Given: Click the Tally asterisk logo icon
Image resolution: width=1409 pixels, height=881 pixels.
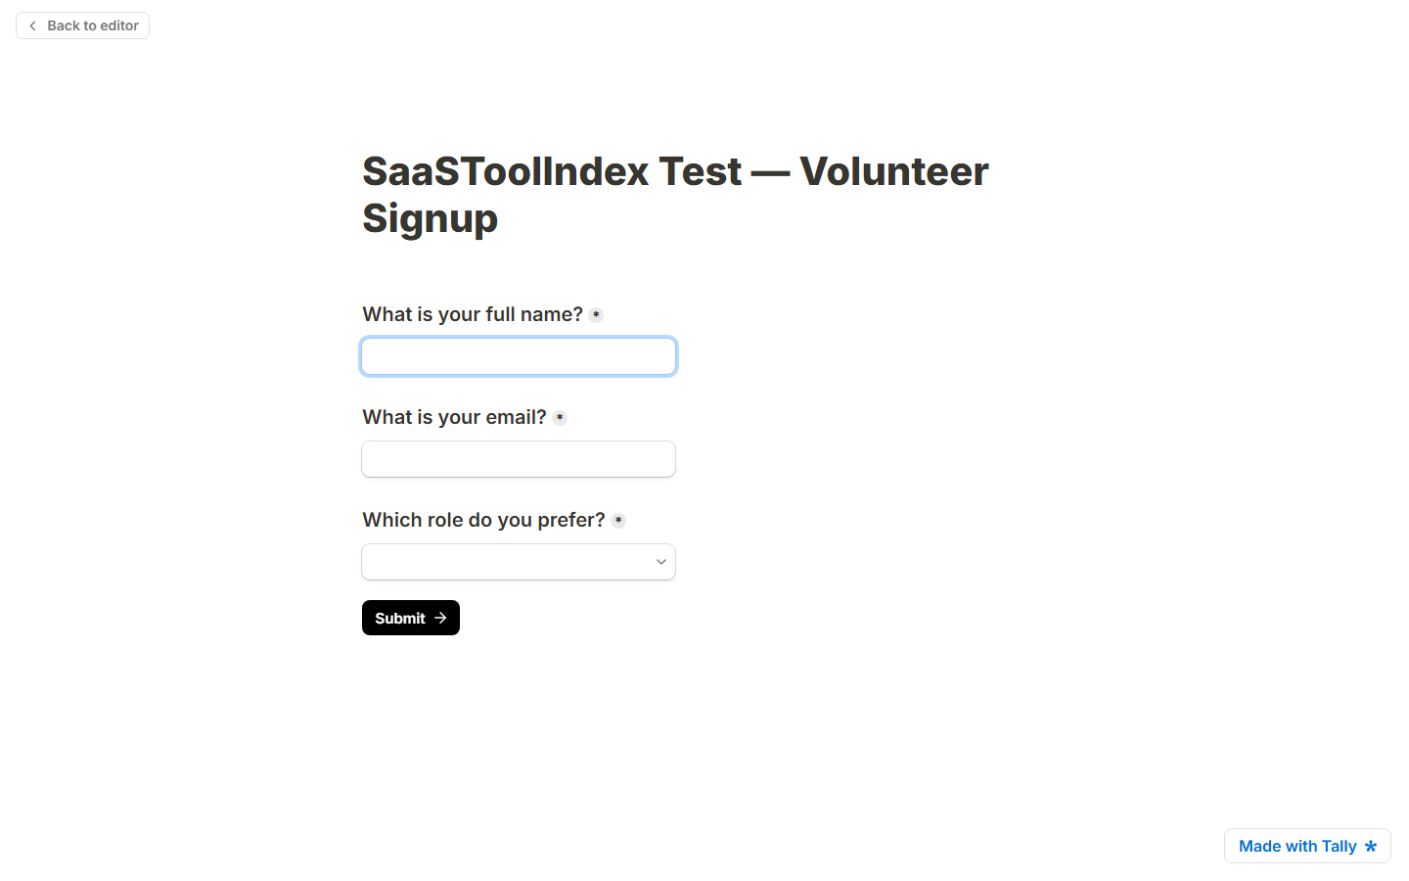Looking at the screenshot, I should 1371,846.
